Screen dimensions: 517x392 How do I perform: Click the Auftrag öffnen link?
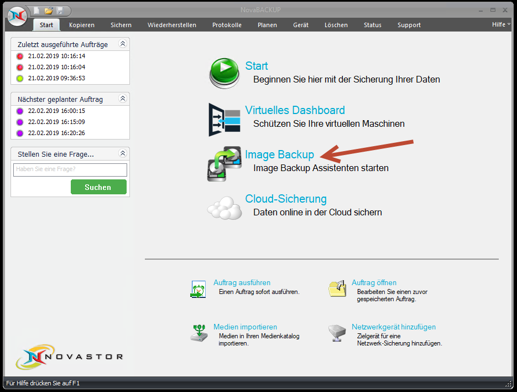[374, 283]
